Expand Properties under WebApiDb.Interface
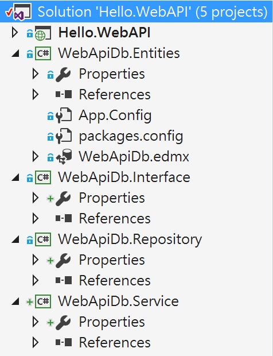Screen dimensions: 273x356 click(x=35, y=198)
